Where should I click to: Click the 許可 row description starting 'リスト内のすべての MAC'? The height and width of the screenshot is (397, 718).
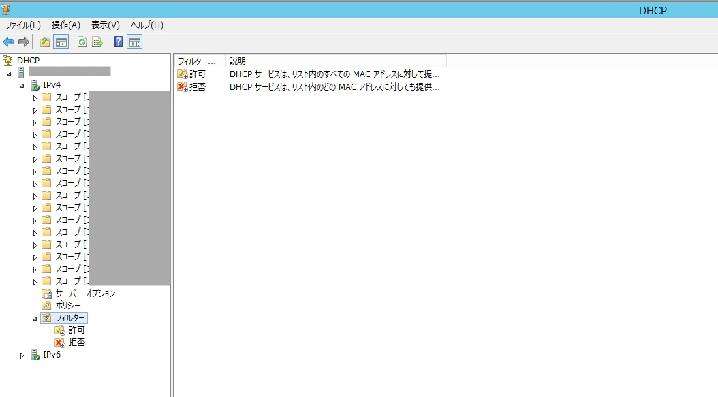point(334,74)
